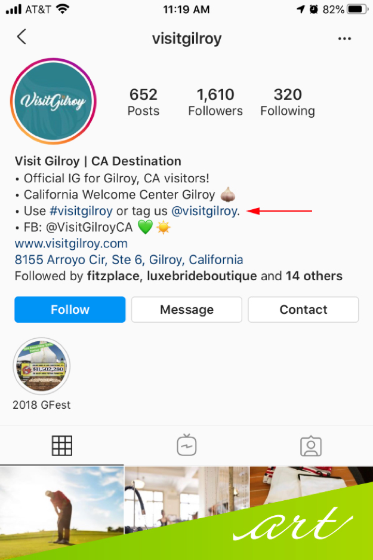Tap the Follow button
373x560 pixels.
(70, 310)
